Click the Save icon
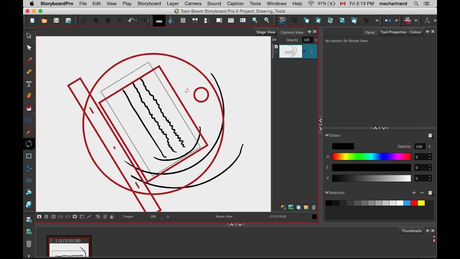 pos(56,21)
